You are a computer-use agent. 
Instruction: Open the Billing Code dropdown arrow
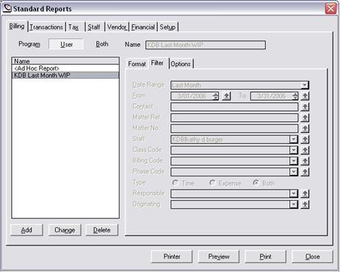[x=294, y=161]
